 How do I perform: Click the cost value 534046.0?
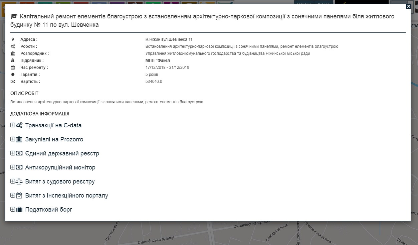[154, 82]
